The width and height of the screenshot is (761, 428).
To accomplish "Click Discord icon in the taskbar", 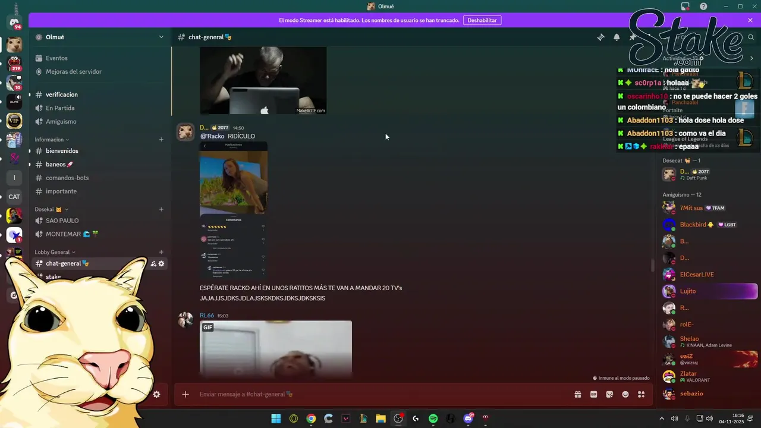I will (468, 418).
